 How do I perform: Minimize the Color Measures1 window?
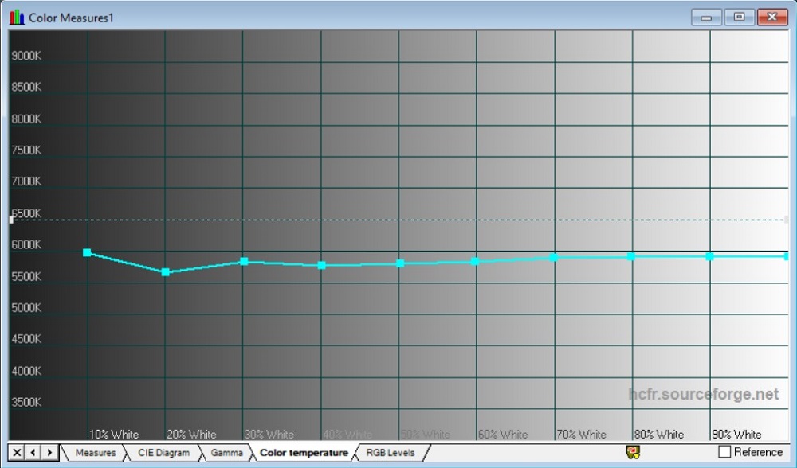[706, 17]
